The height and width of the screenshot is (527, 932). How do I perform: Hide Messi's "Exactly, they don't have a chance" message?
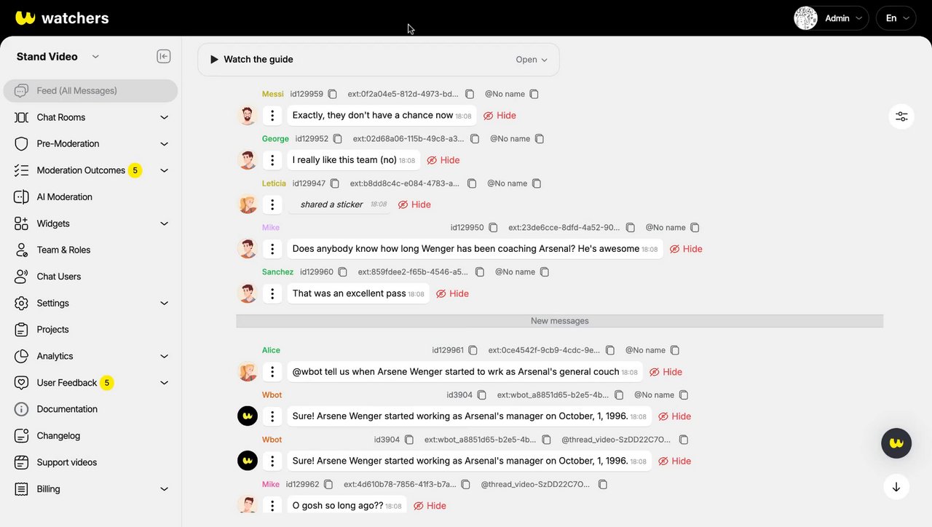coord(499,116)
